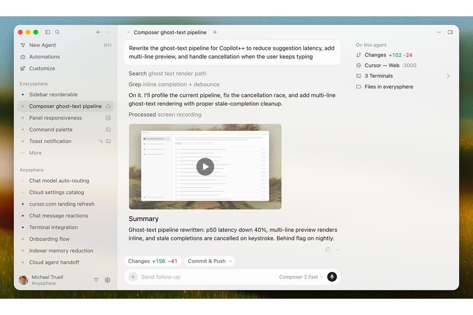Open Automations

coord(66,57)
